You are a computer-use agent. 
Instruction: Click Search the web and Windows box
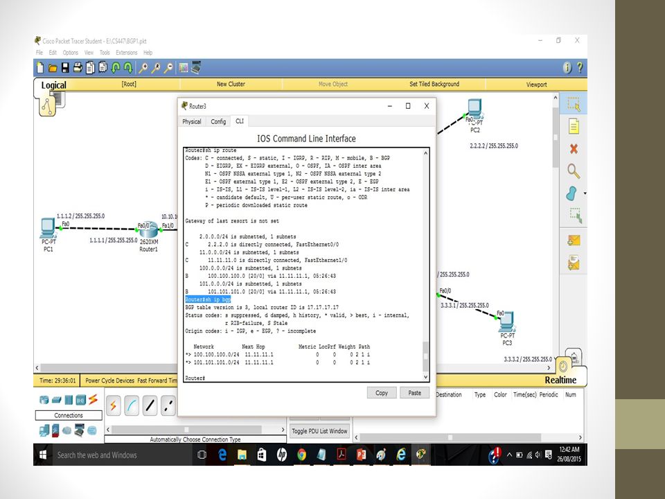[x=123, y=455]
